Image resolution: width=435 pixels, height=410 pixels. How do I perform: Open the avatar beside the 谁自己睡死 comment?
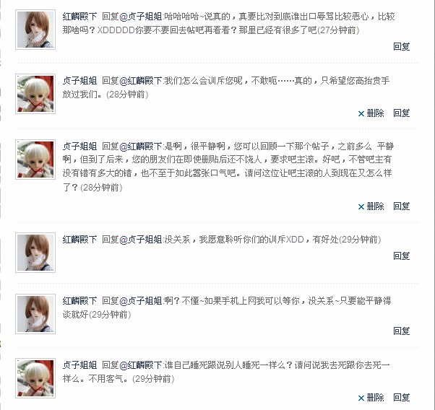(35, 378)
